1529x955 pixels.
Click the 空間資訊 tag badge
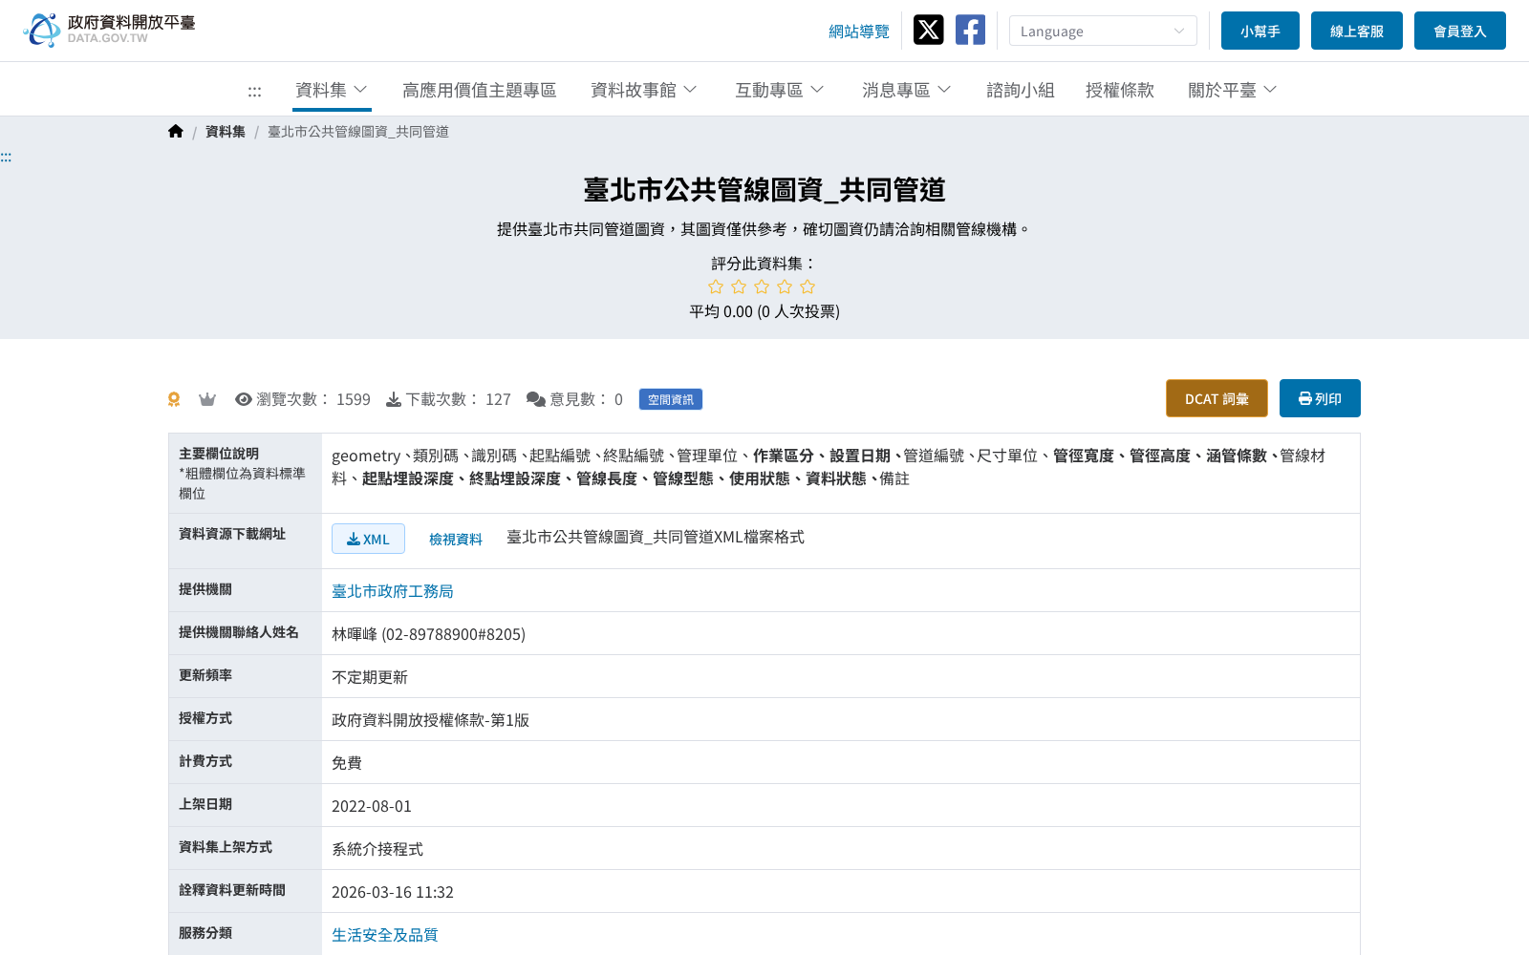[671, 399]
